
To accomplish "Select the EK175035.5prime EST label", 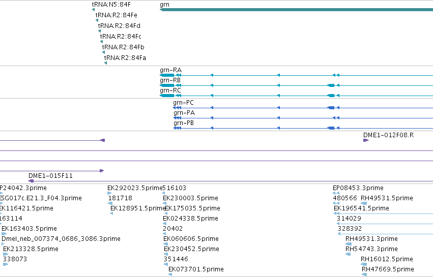I will click(x=192, y=208).
